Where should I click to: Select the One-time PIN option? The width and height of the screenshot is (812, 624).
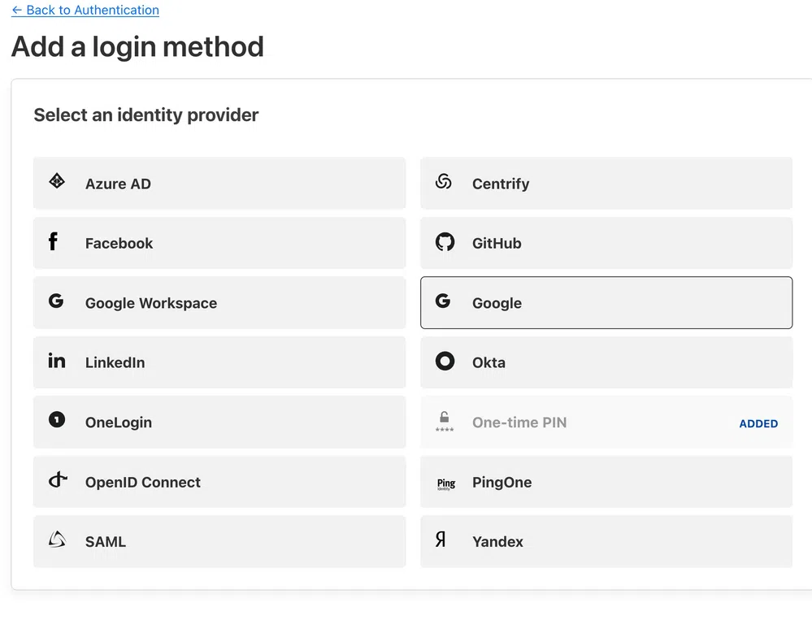[606, 422]
